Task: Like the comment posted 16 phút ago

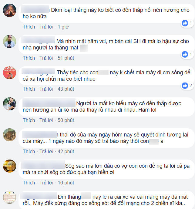Action: tap(29, 183)
